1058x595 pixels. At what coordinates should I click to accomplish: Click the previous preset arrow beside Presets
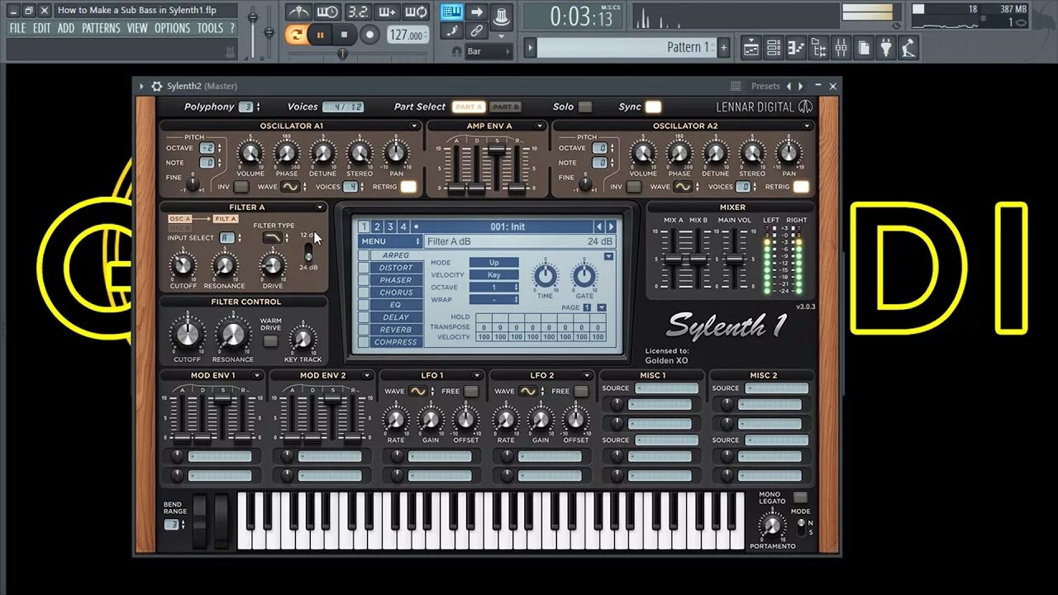[789, 86]
